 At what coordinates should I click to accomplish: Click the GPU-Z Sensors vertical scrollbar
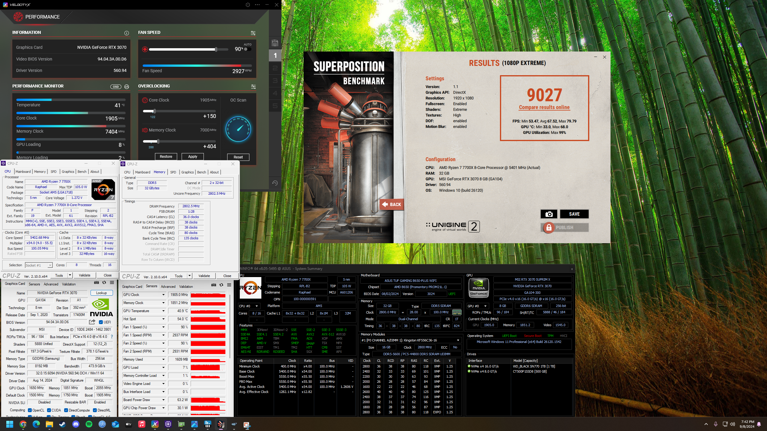click(230, 326)
